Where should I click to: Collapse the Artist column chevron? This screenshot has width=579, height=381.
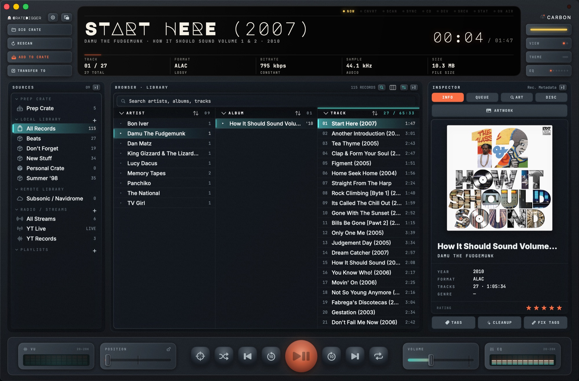point(122,113)
